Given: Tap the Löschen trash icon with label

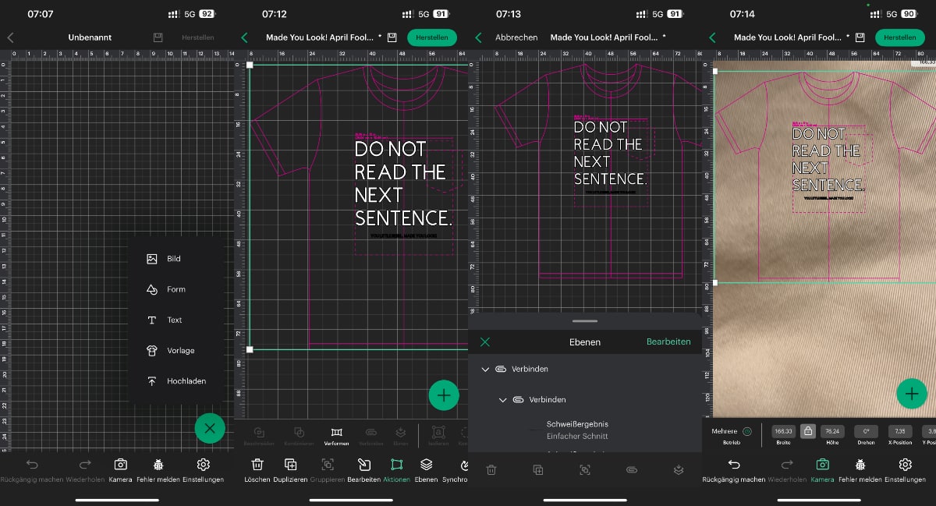Looking at the screenshot, I should pyautogui.click(x=257, y=469).
